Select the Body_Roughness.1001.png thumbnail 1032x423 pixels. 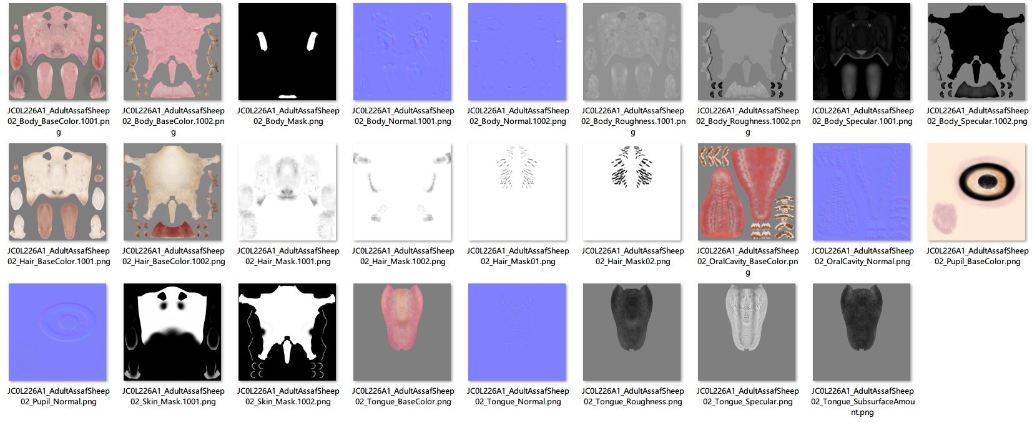632,52
